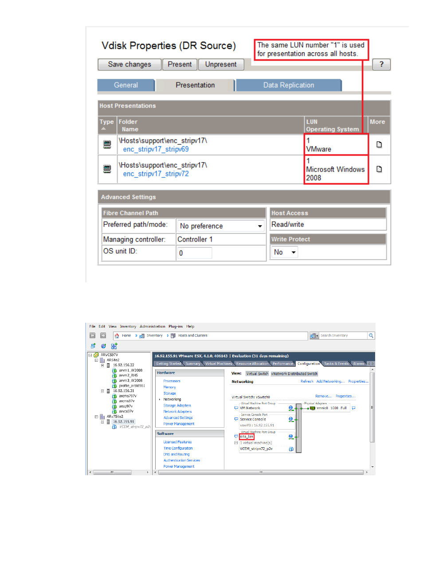Collapse host 16.92.156.31 node
Image resolution: width=423 pixels, height=563 pixels.
[102, 391]
